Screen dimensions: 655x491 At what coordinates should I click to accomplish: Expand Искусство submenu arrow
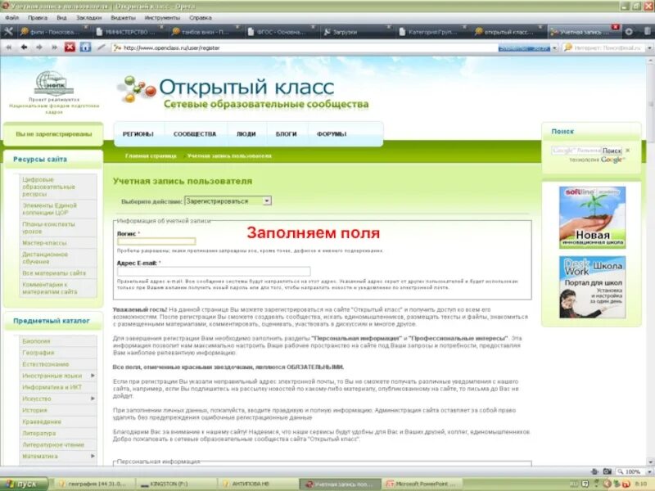(93, 399)
